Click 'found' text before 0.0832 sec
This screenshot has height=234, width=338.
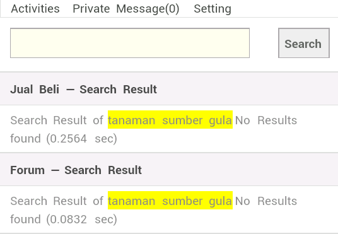(25, 219)
